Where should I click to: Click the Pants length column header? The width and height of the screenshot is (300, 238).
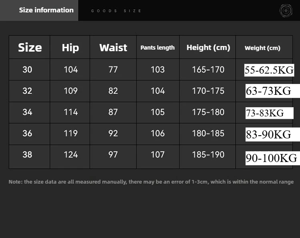[158, 48]
